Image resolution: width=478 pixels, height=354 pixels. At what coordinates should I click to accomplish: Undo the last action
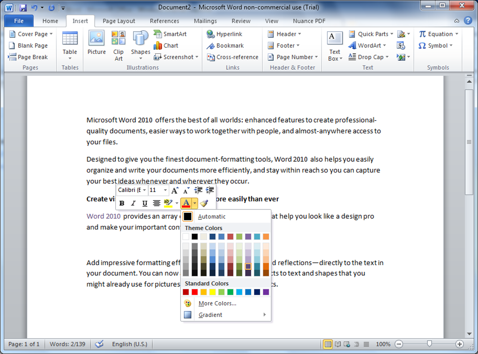point(34,7)
